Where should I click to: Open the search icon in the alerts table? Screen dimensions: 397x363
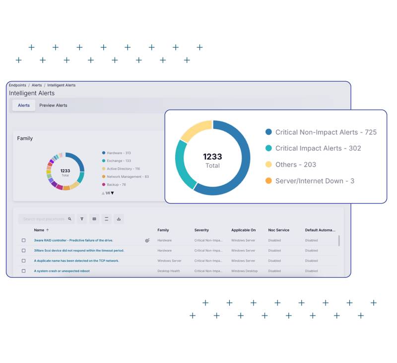(69, 219)
